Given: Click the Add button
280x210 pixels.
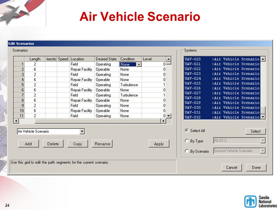Looking at the screenshot, I should pyautogui.click(x=28, y=144).
